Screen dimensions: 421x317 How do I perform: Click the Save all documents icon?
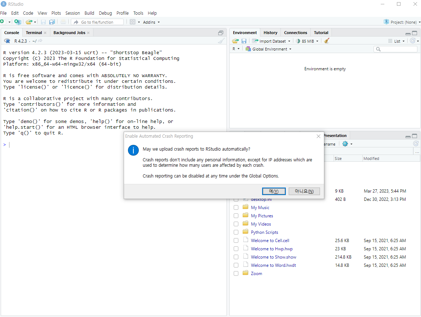click(52, 22)
